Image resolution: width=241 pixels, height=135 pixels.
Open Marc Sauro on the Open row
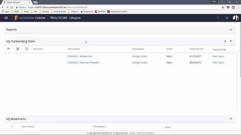pyautogui.click(x=218, y=63)
